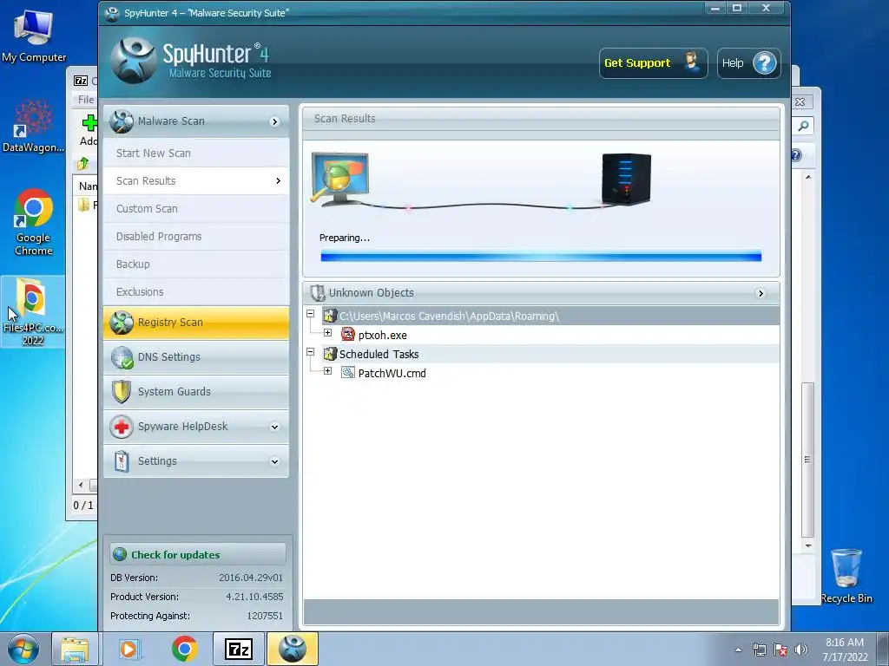Open the Recycle Bin
Image resolution: width=889 pixels, height=666 pixels.
pos(846,576)
